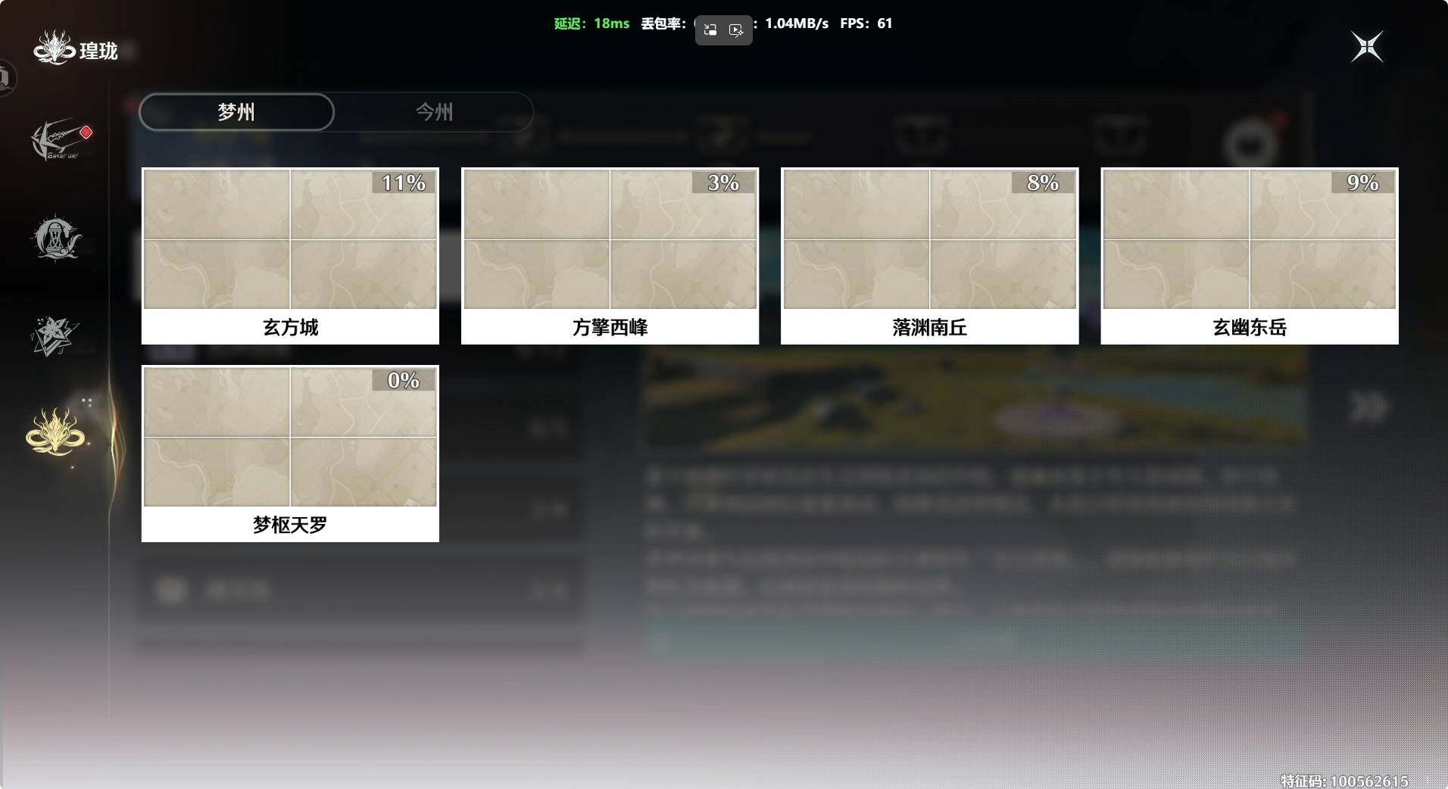Switch to the 梦州 tab

[236, 112]
